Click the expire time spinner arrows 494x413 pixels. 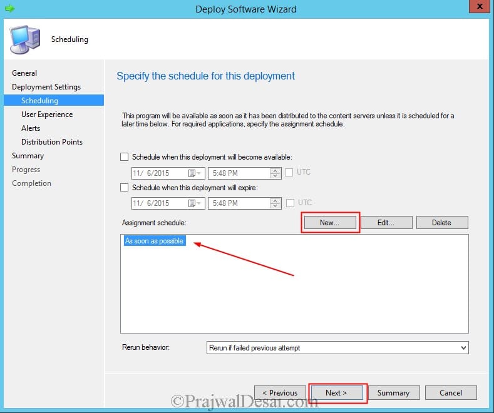(275, 203)
